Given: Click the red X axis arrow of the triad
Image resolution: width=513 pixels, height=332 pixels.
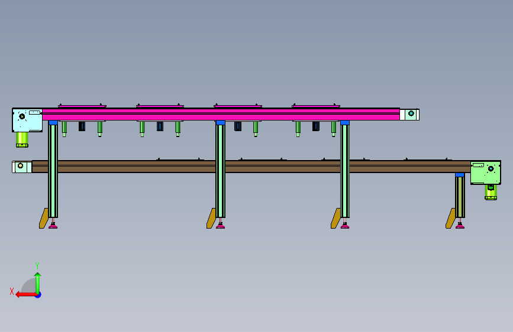Looking at the screenshot, I should (26, 295).
